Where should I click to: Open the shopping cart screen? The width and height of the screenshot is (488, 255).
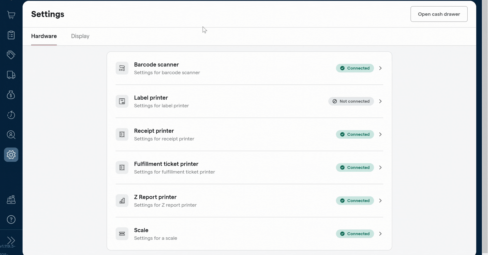(11, 15)
